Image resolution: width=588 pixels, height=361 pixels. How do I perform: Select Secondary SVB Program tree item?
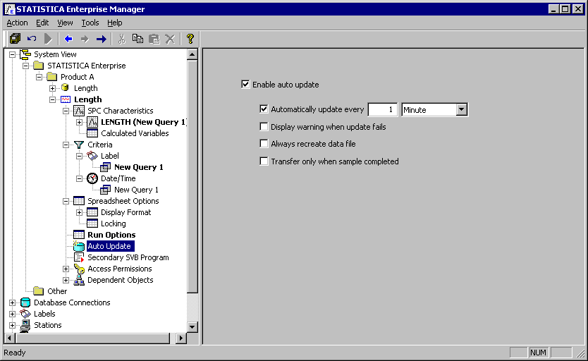pos(128,257)
